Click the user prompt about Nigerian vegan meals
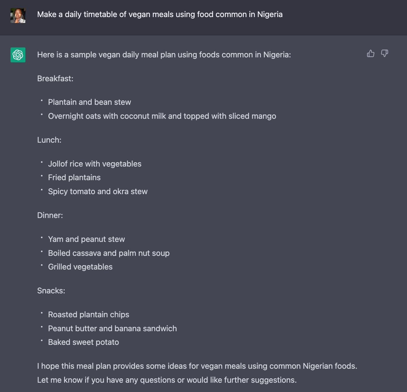This screenshot has width=407, height=392. [160, 15]
